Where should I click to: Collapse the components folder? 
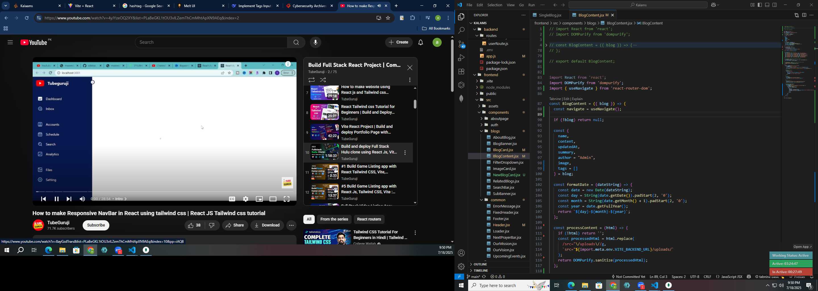(498, 113)
